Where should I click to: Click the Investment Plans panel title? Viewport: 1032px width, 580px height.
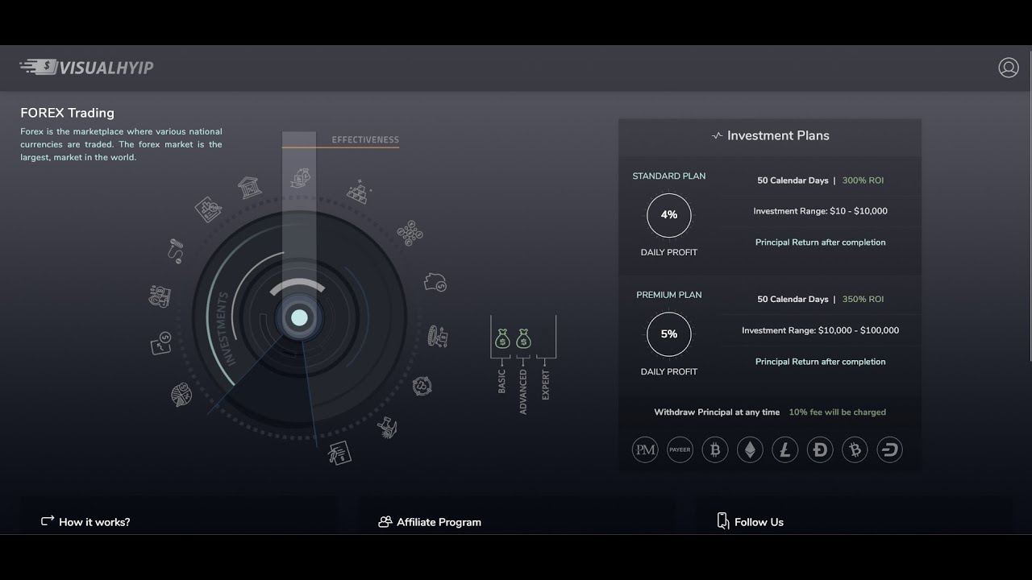point(778,135)
